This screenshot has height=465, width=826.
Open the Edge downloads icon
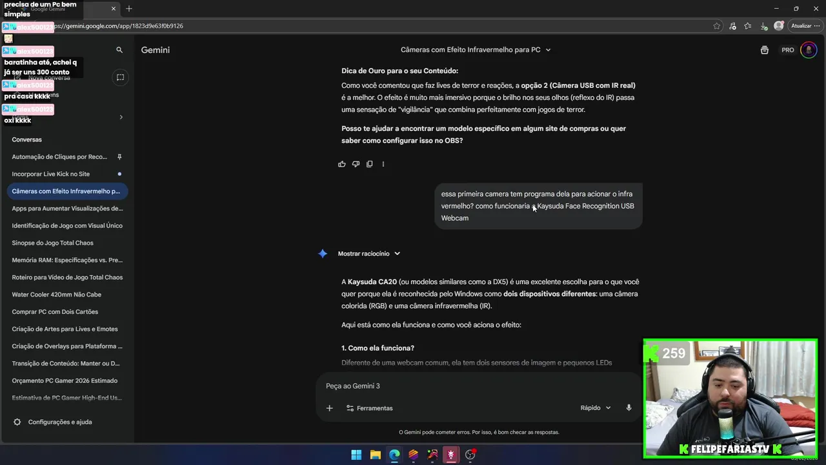point(764,26)
